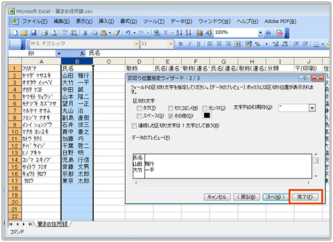Viewport: 333px width, 242px height.
Task: Insert hyperlink with globe icon
Action: coord(157,33)
